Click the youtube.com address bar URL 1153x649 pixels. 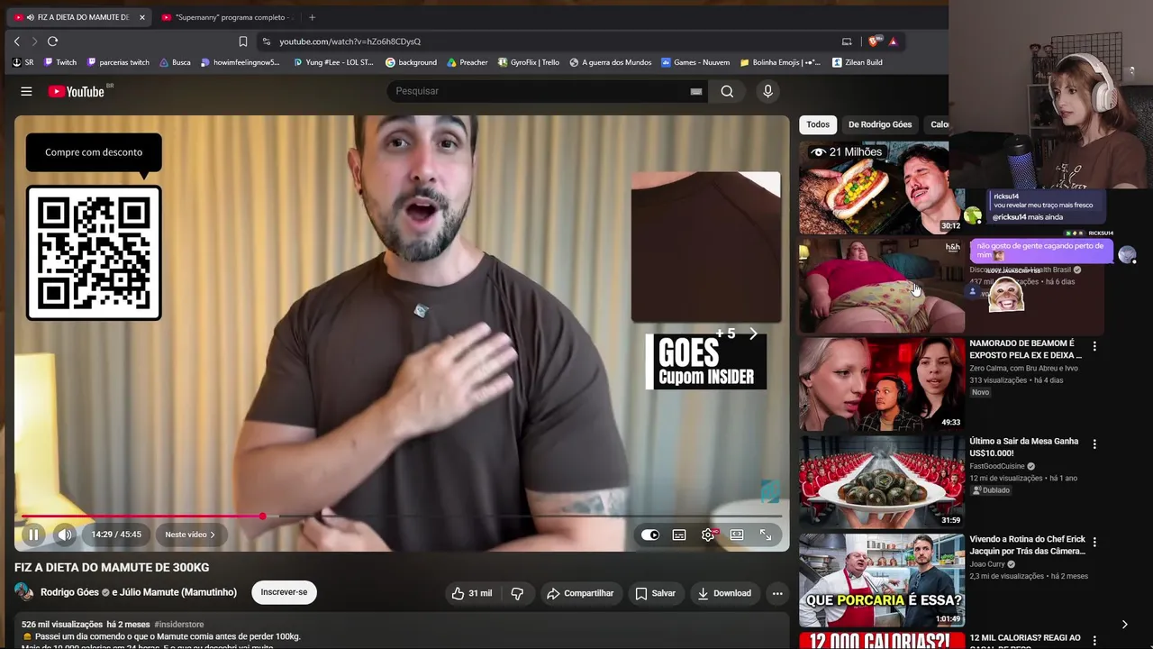[350, 41]
